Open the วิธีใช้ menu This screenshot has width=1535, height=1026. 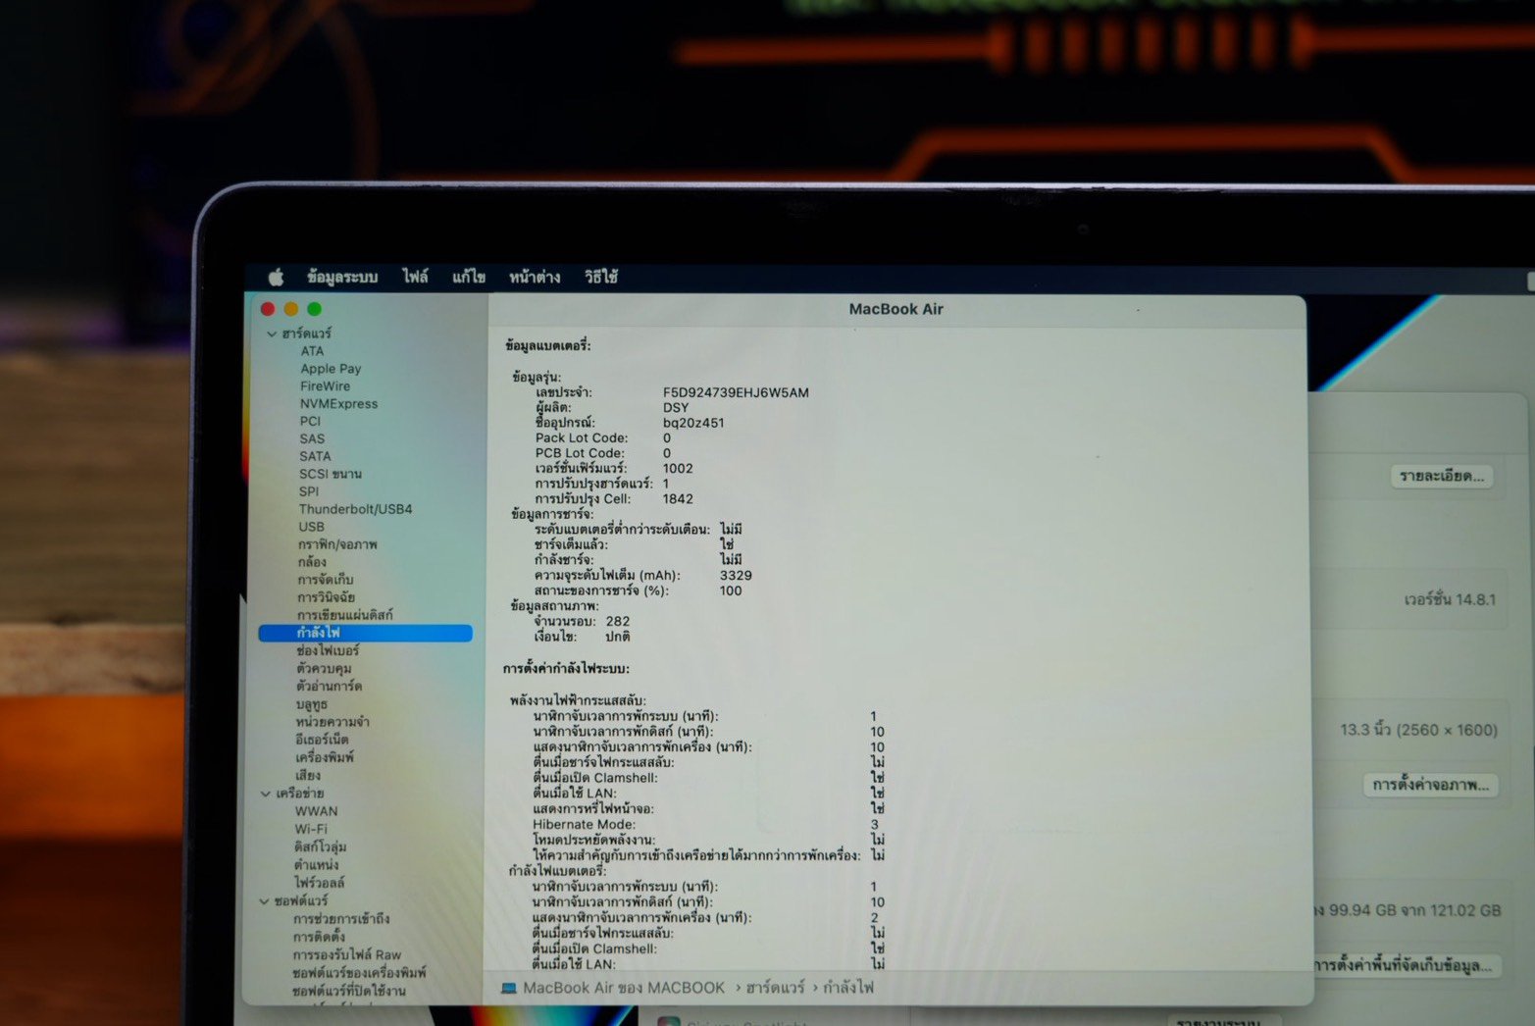(x=601, y=278)
